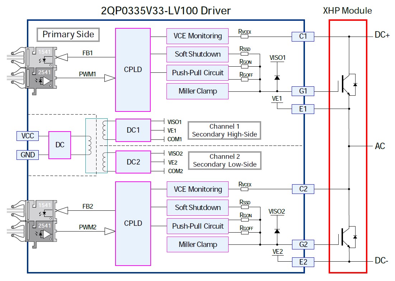Click the diode symbol under VISO1

coord(277,77)
